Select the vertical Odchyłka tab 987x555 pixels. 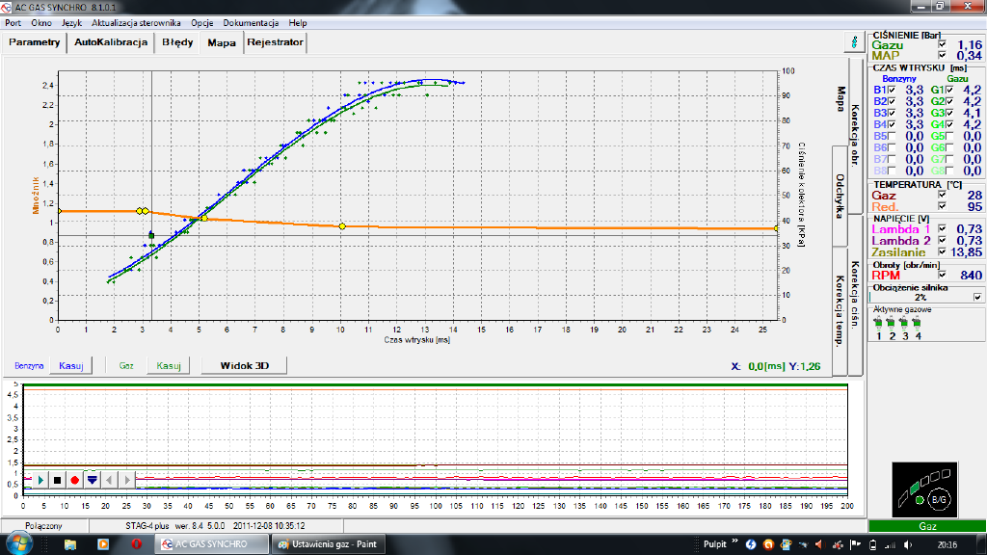tap(840, 197)
